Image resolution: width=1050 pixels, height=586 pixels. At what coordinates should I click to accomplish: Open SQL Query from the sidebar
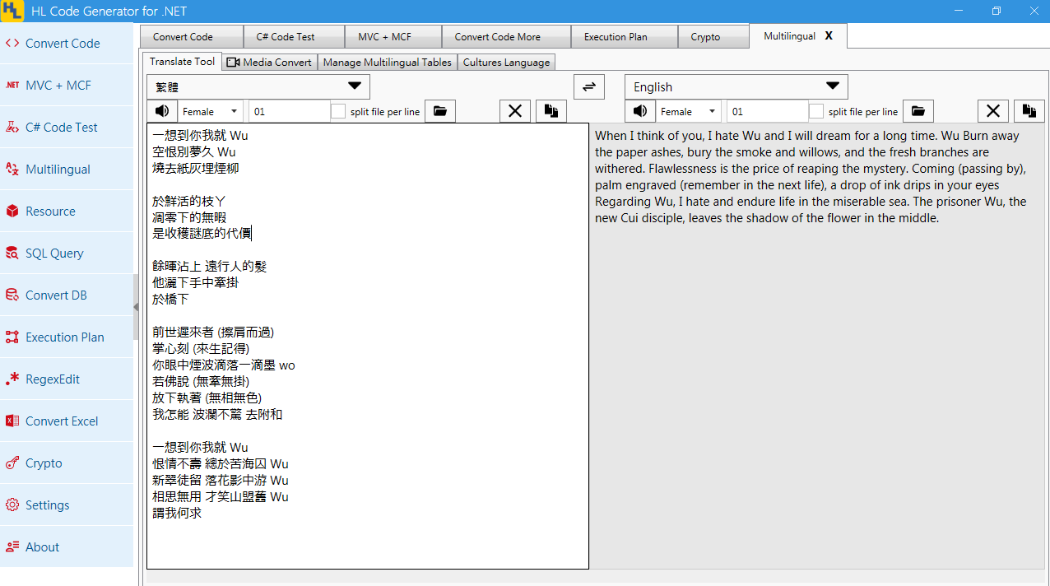pyautogui.click(x=54, y=253)
